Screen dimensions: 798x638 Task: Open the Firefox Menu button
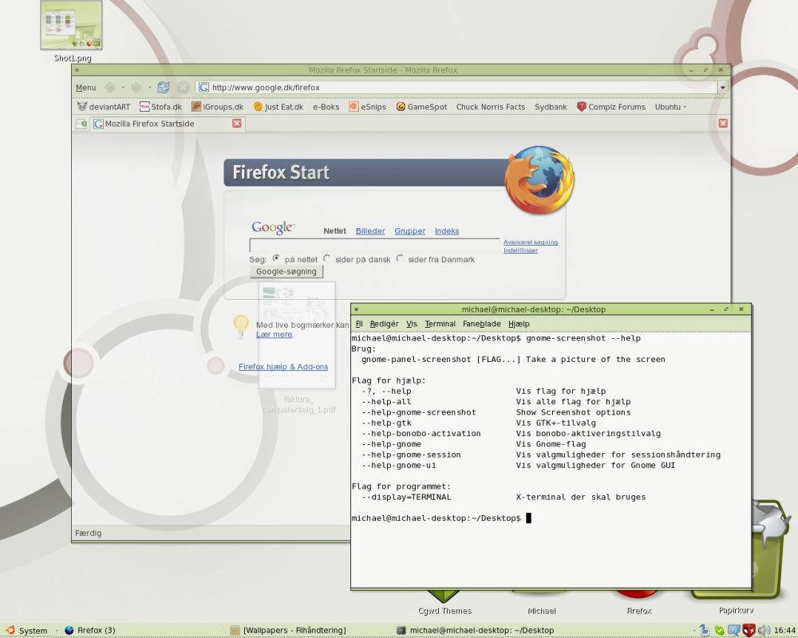tap(85, 88)
